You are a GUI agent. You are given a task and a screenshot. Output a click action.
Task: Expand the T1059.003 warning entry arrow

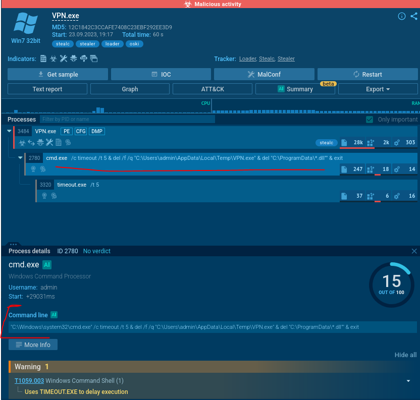point(408,381)
